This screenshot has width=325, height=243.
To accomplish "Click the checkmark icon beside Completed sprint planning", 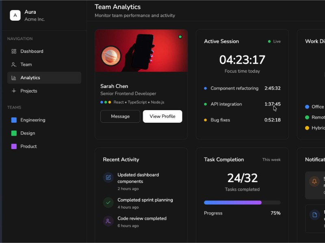I will [x=108, y=203].
